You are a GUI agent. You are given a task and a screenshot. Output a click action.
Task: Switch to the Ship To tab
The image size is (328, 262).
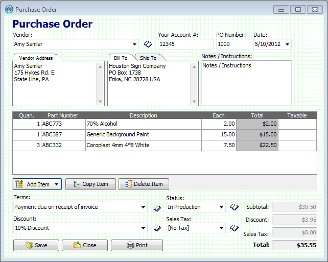(149, 58)
